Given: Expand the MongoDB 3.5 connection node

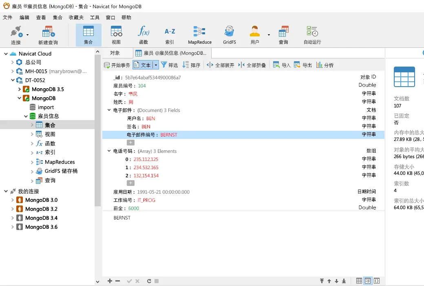Looking at the screenshot, I should [19, 89].
